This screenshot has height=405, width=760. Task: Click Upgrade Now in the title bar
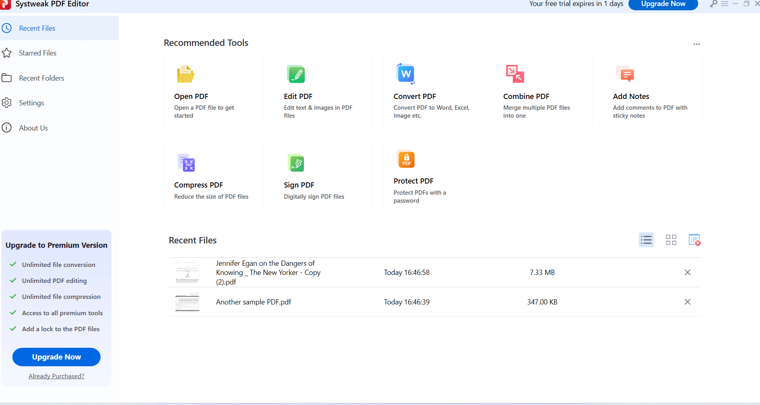[x=663, y=4]
